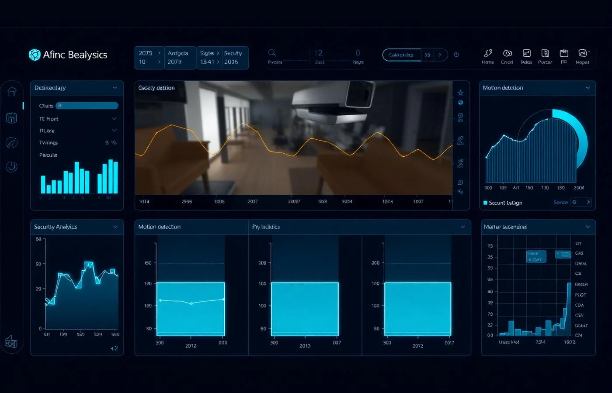
Task: Click the Piscule label
Action: click(48, 155)
